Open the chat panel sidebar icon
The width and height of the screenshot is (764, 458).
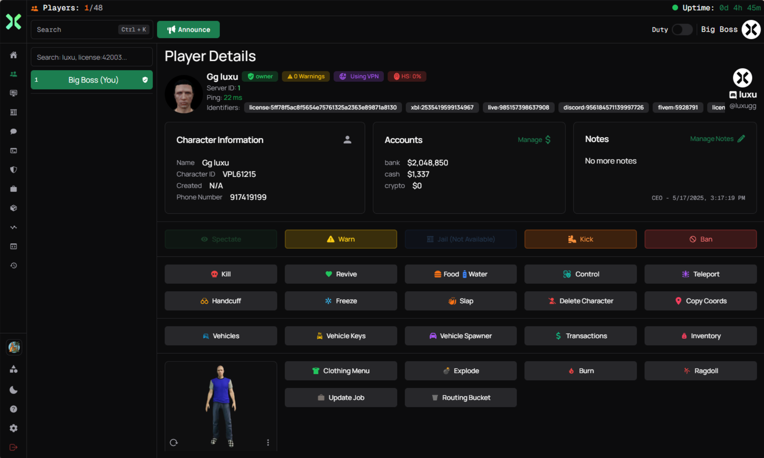pos(13,131)
